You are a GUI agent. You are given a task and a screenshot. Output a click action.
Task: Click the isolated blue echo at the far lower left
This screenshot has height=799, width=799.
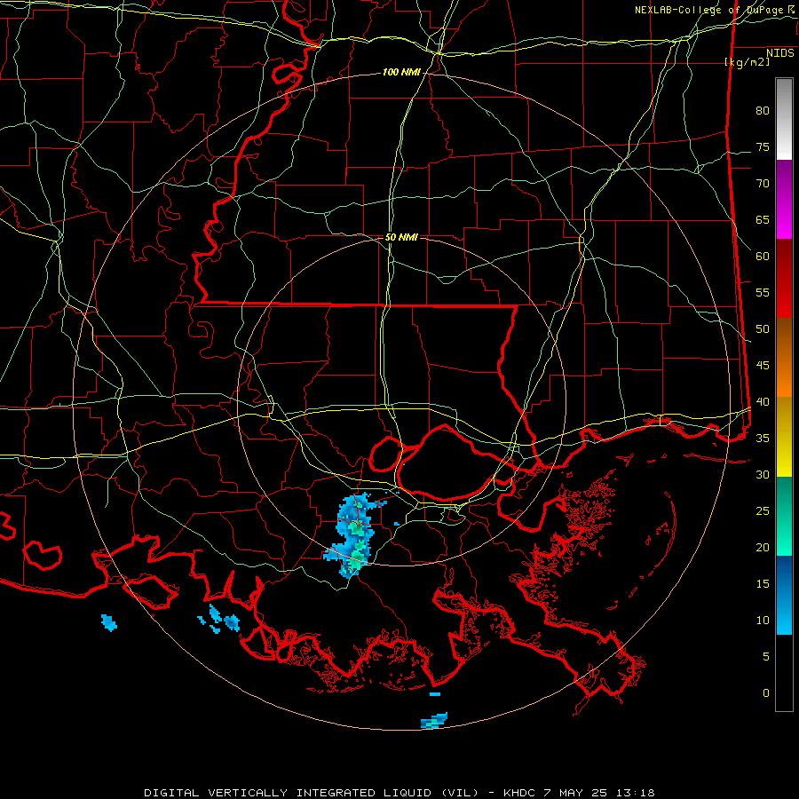pos(109,622)
